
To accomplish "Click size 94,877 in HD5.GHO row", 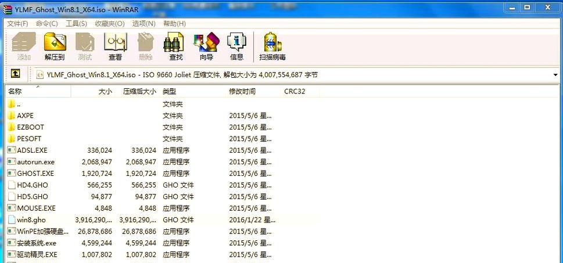I will pos(101,197).
